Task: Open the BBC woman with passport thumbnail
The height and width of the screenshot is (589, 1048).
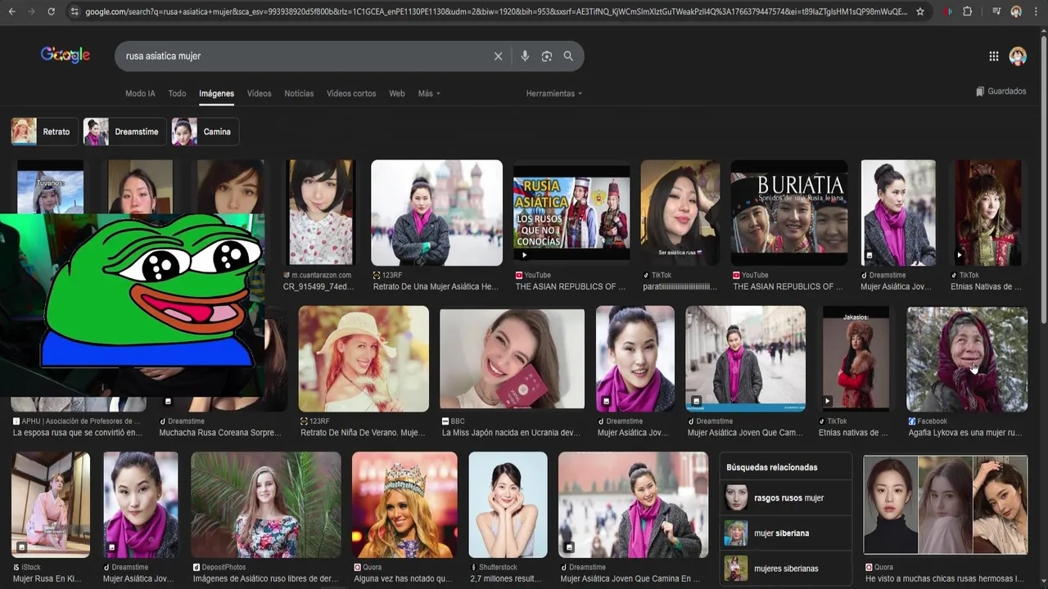Action: click(x=512, y=358)
